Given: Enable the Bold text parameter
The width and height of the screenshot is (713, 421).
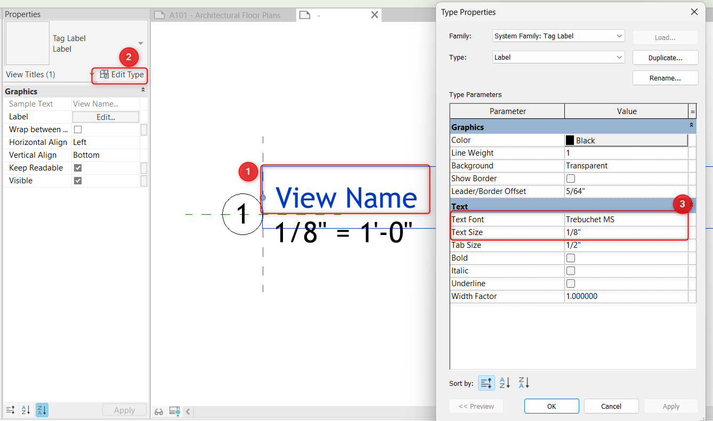Looking at the screenshot, I should tap(571, 257).
